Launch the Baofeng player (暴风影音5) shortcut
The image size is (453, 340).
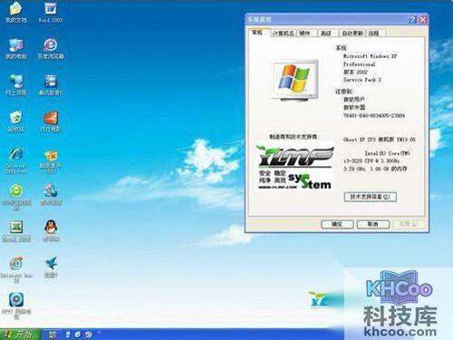click(51, 84)
